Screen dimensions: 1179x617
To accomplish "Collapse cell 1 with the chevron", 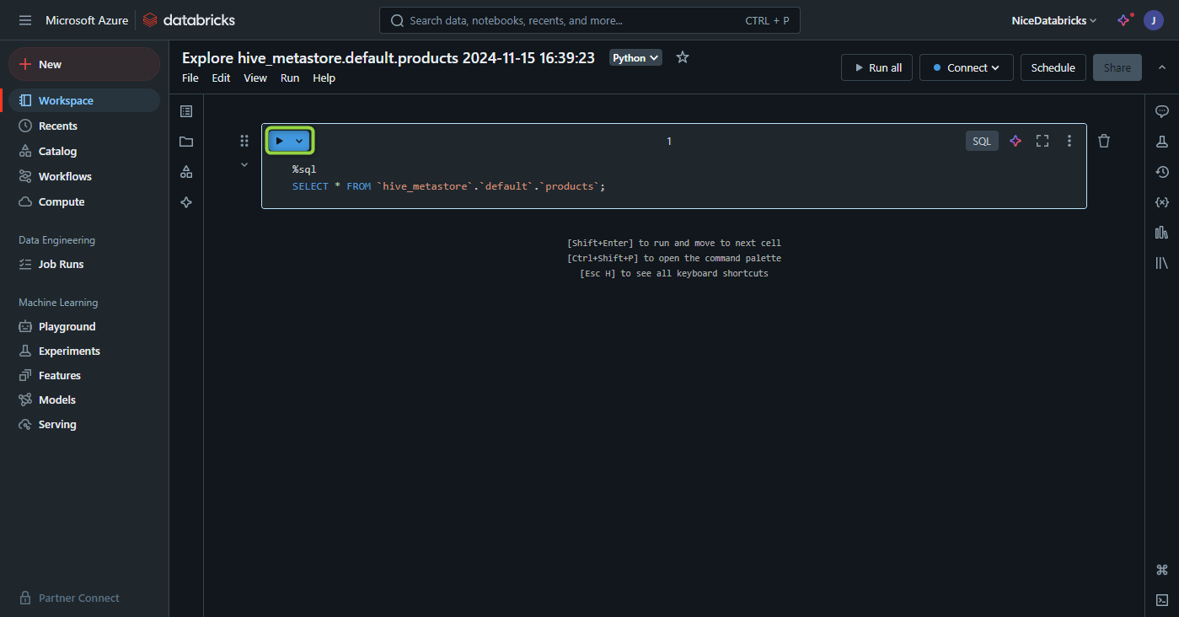I will tap(244, 164).
